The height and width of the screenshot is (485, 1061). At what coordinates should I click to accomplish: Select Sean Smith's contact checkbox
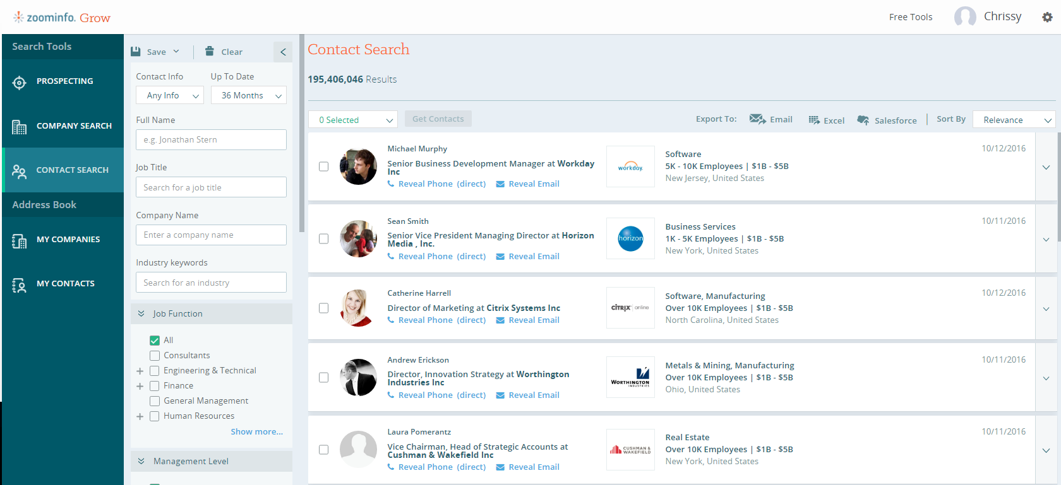[323, 239]
